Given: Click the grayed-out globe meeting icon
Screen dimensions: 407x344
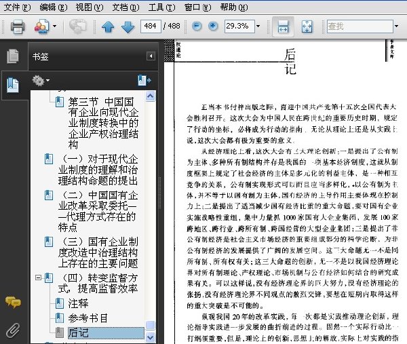Looking at the screenshot, I should 77,26.
